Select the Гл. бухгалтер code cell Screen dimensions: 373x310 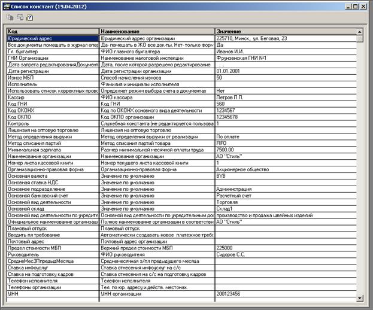click(53, 51)
